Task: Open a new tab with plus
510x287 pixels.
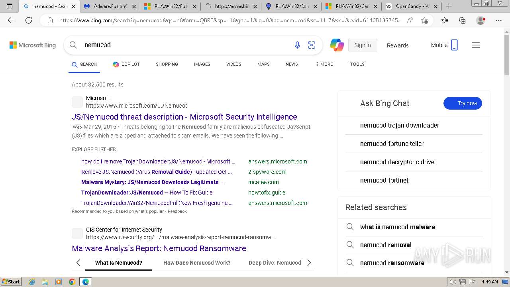Action: [x=449, y=6]
